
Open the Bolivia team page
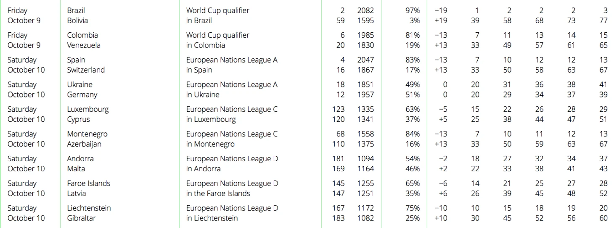[77, 21]
